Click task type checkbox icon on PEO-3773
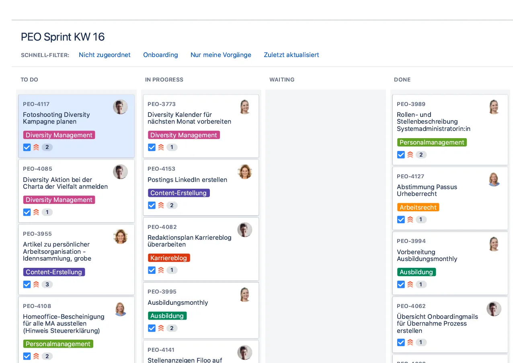This screenshot has height=363, width=513. (x=152, y=147)
